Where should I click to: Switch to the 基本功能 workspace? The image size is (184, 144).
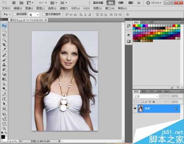[98, 3]
